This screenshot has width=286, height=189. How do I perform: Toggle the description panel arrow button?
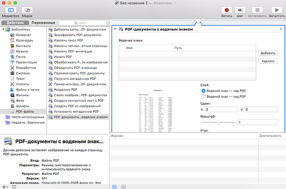[x=14, y=187]
